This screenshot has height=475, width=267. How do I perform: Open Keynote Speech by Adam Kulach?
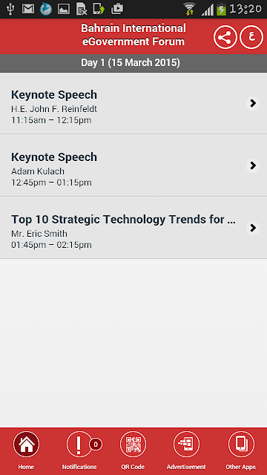133,166
